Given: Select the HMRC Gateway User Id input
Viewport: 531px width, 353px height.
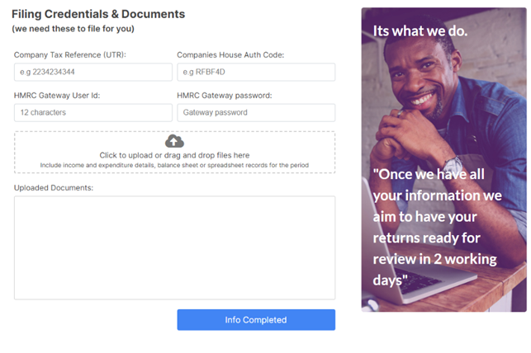Looking at the screenshot, I should click(93, 113).
